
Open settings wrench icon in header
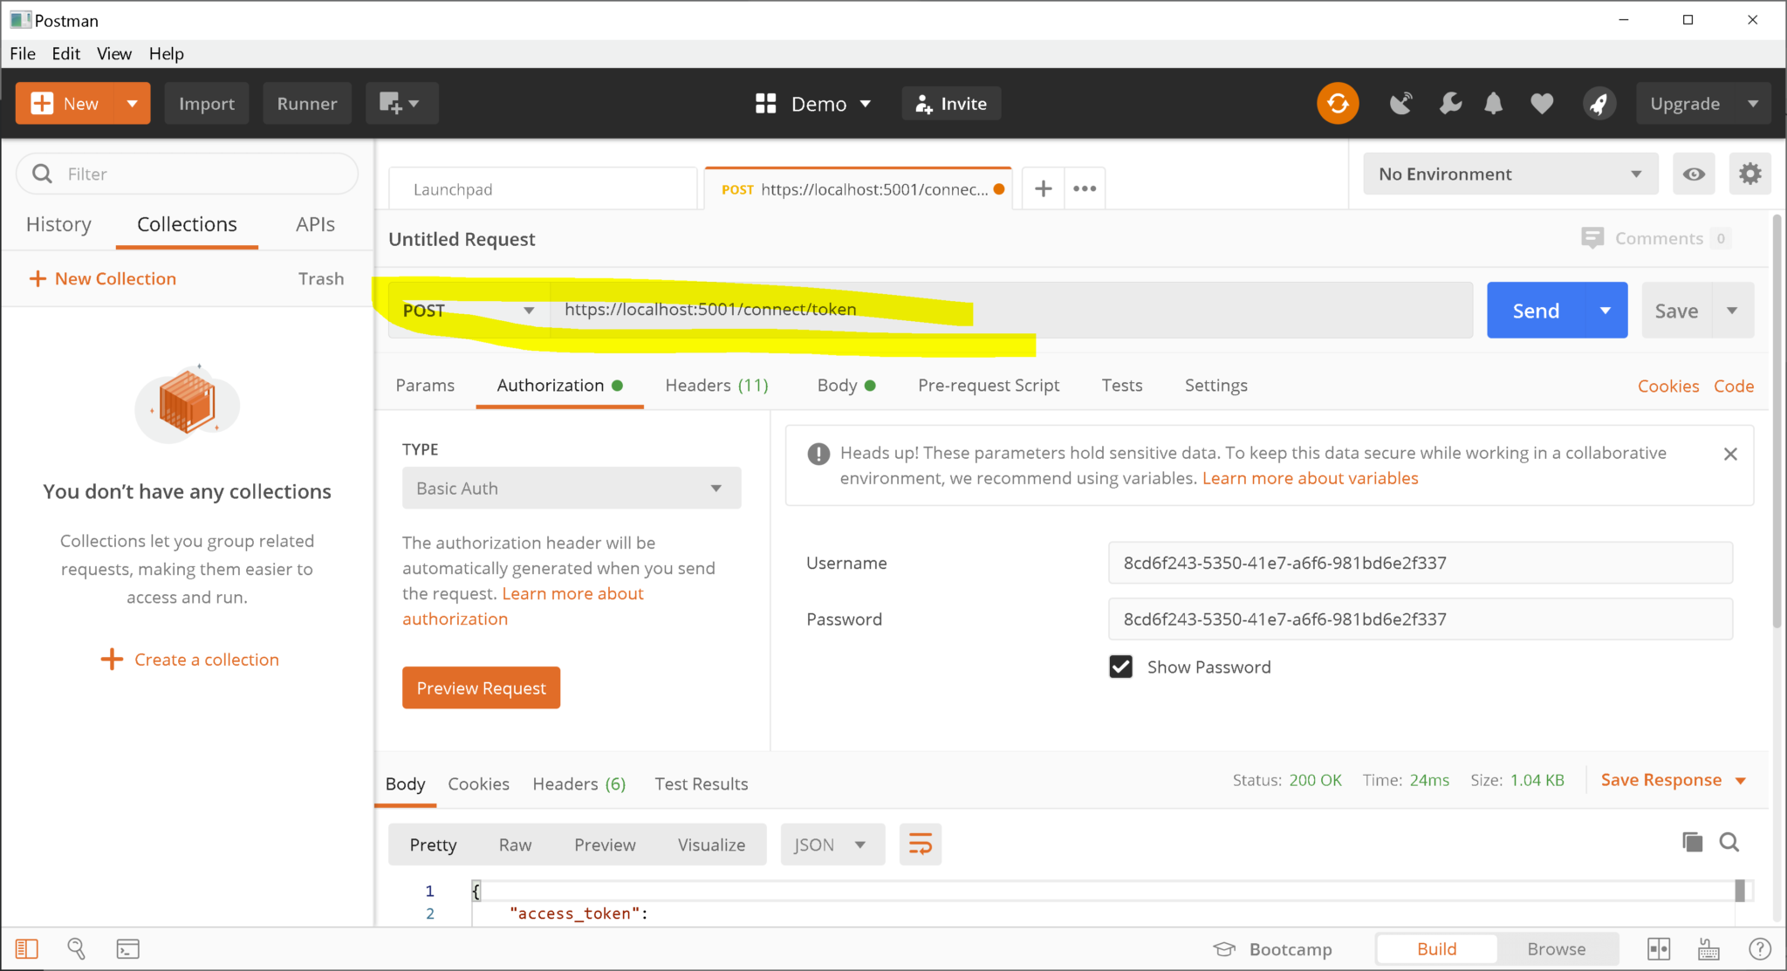[x=1449, y=104]
